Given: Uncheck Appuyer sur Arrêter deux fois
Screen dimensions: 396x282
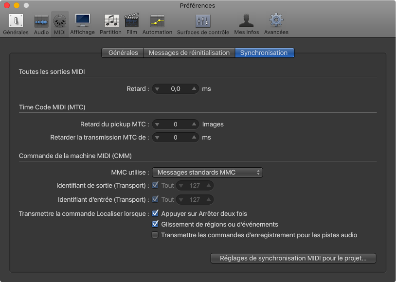Looking at the screenshot, I should tap(155, 213).
